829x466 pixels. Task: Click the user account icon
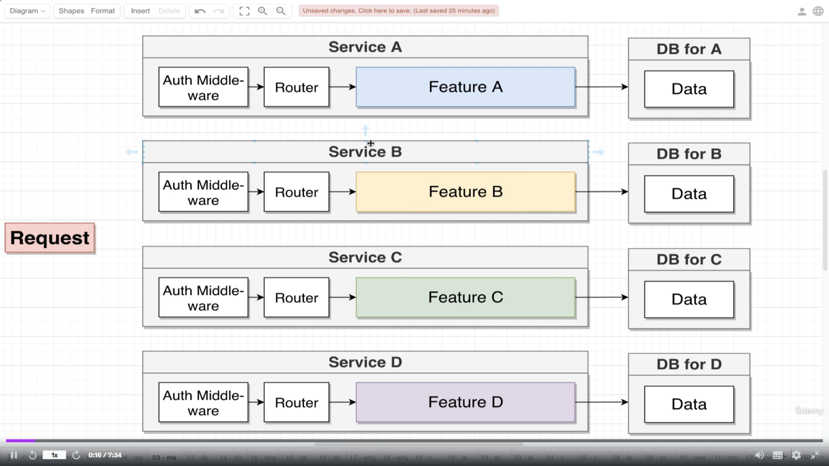(x=802, y=11)
